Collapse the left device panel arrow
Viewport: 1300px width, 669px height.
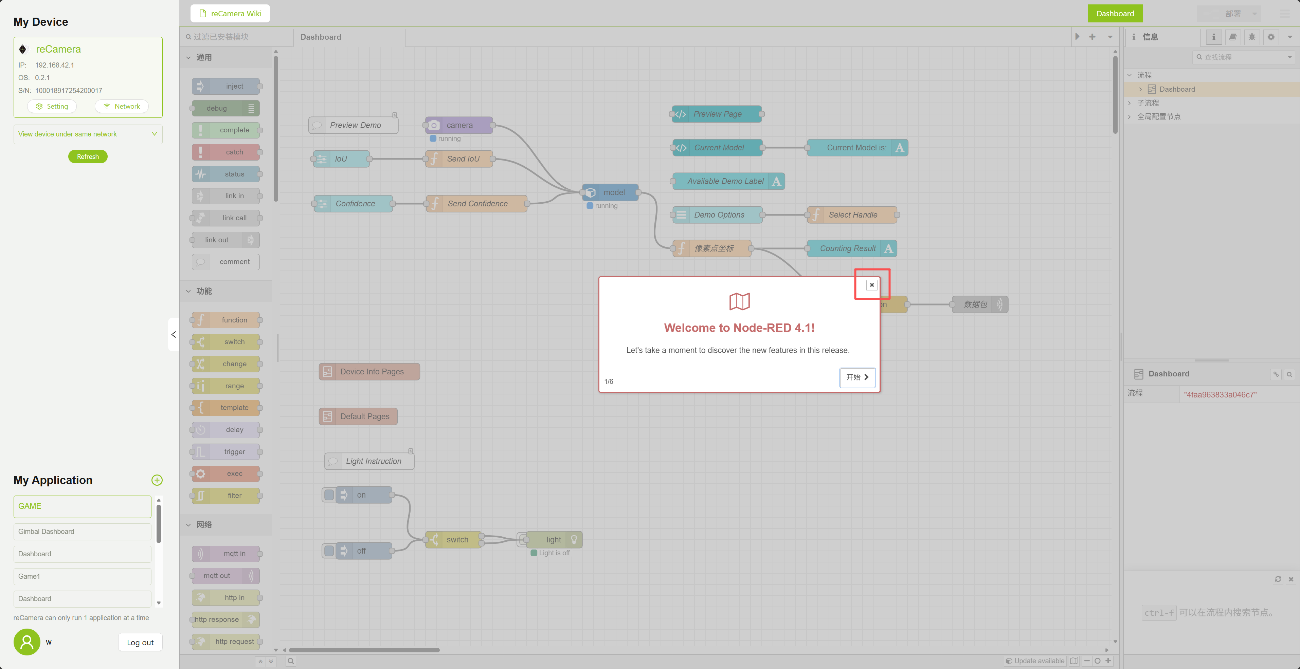coord(173,335)
